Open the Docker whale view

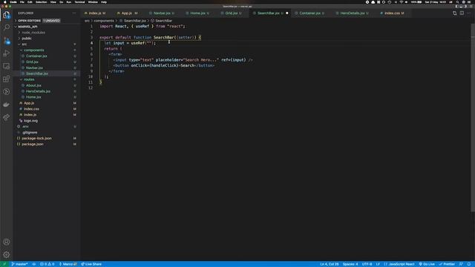click(7, 105)
